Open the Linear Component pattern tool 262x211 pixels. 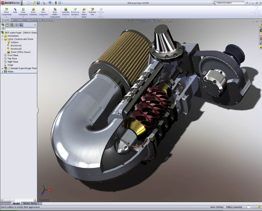pyautogui.click(x=23, y=12)
